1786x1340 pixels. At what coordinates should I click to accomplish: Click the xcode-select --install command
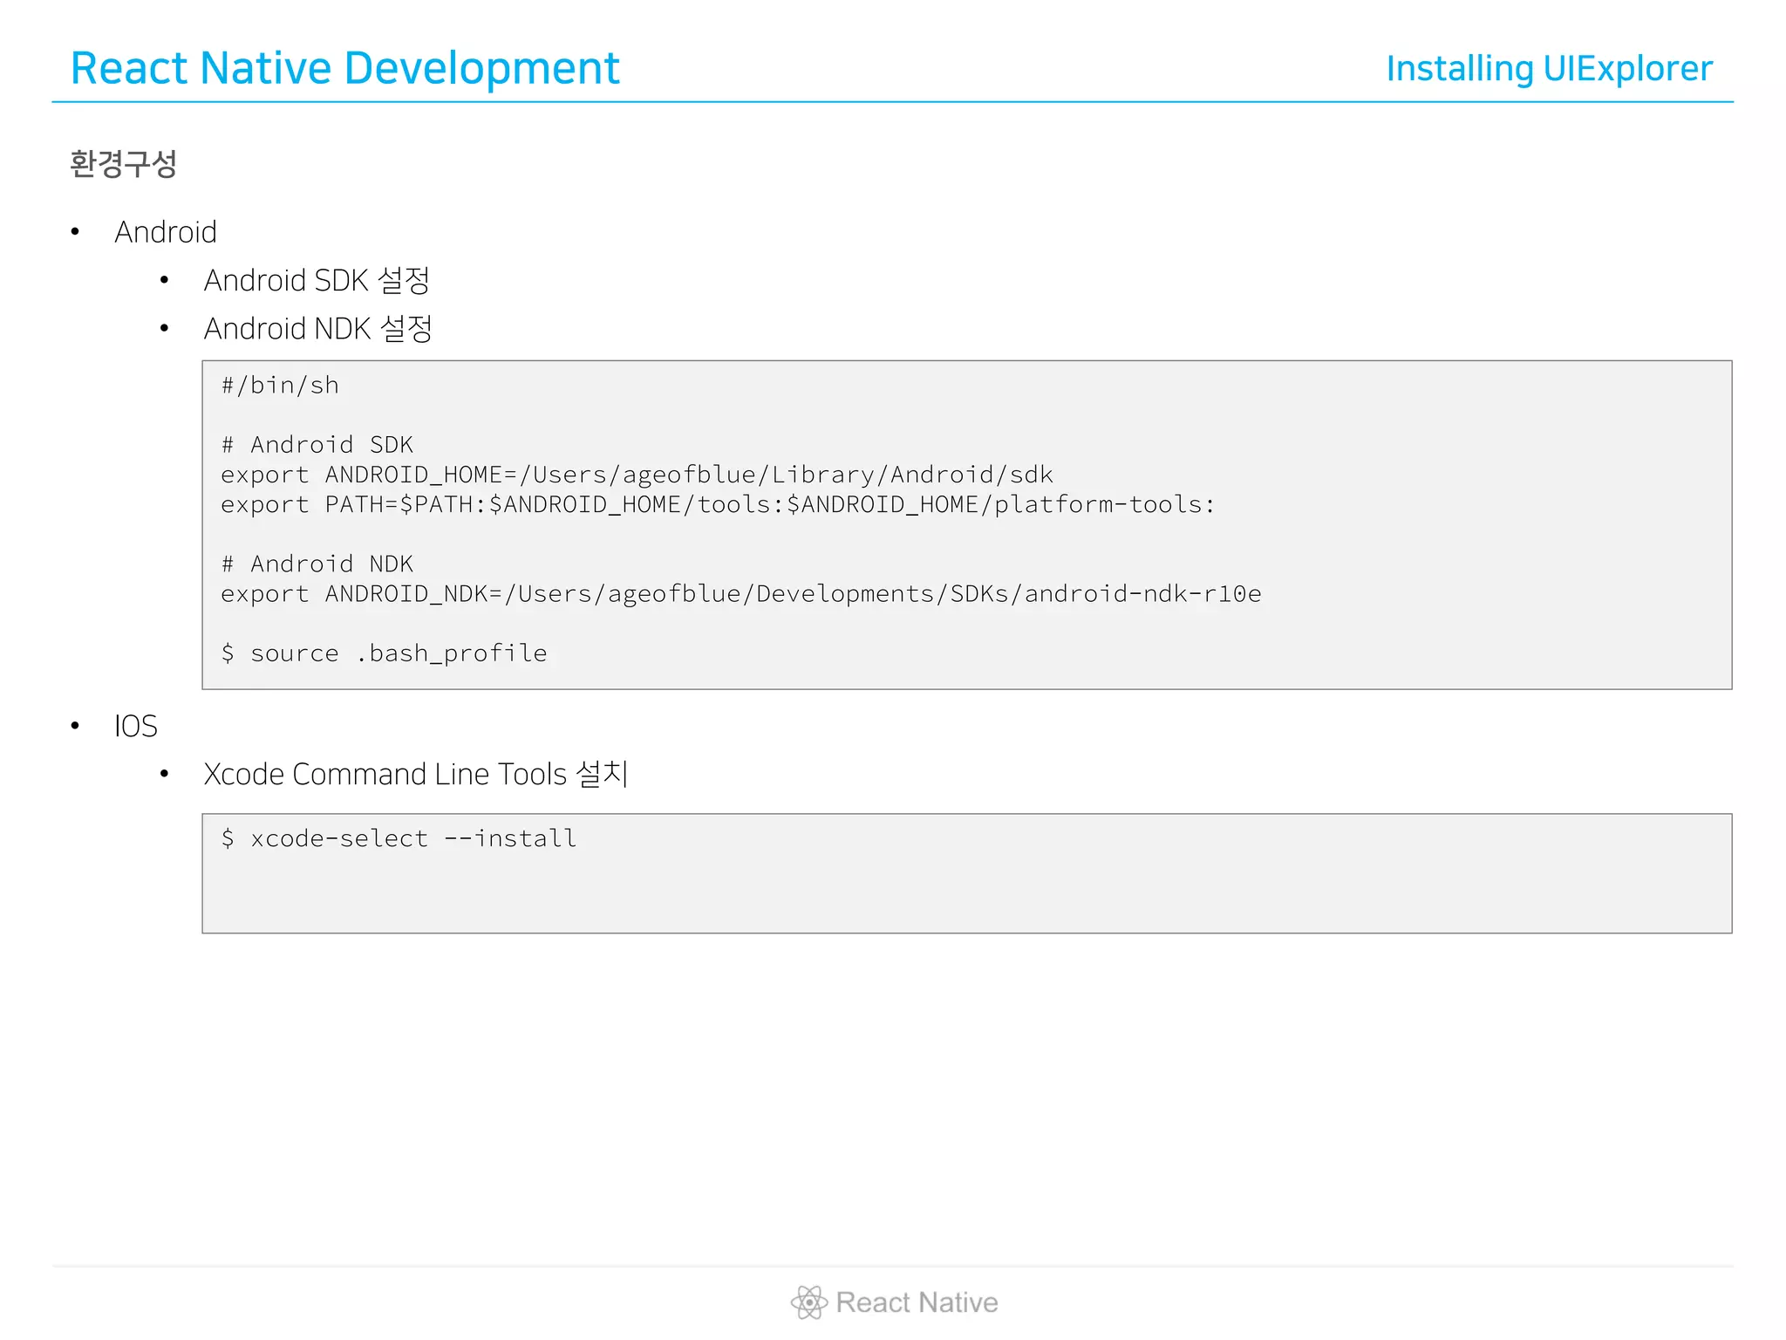[399, 838]
